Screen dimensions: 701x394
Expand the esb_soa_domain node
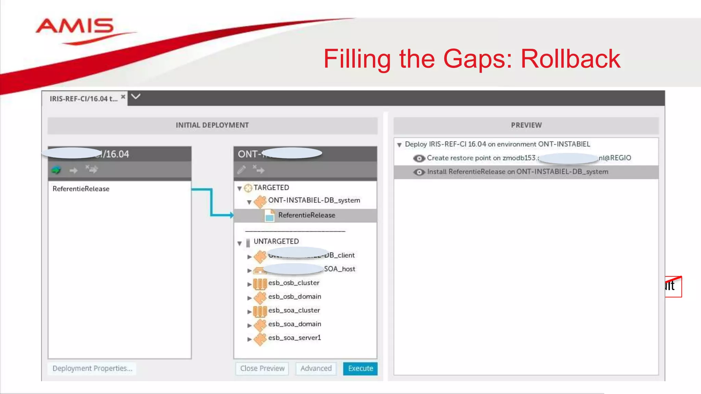[x=250, y=325]
